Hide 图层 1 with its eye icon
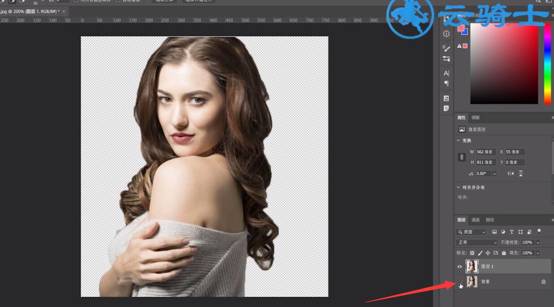 pyautogui.click(x=459, y=267)
